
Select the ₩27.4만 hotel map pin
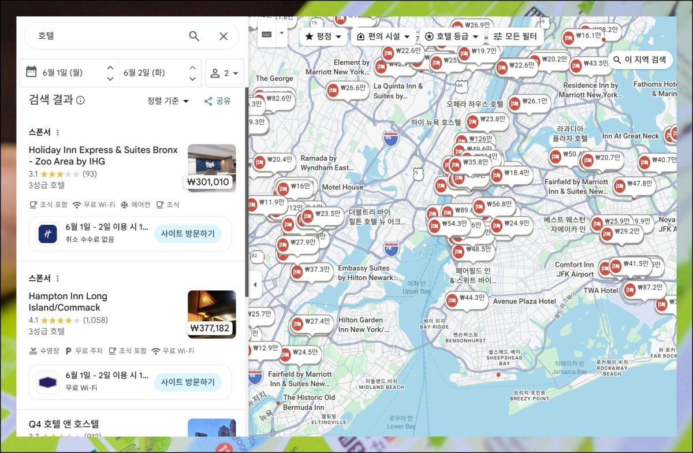tap(311, 322)
